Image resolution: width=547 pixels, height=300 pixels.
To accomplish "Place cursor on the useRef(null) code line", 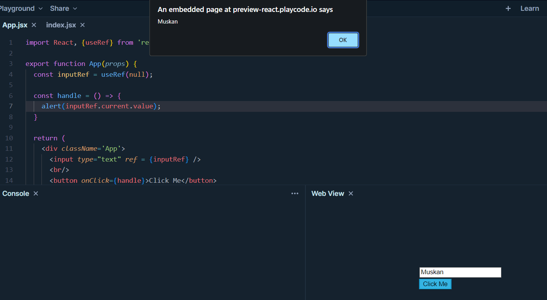I will pyautogui.click(x=93, y=74).
